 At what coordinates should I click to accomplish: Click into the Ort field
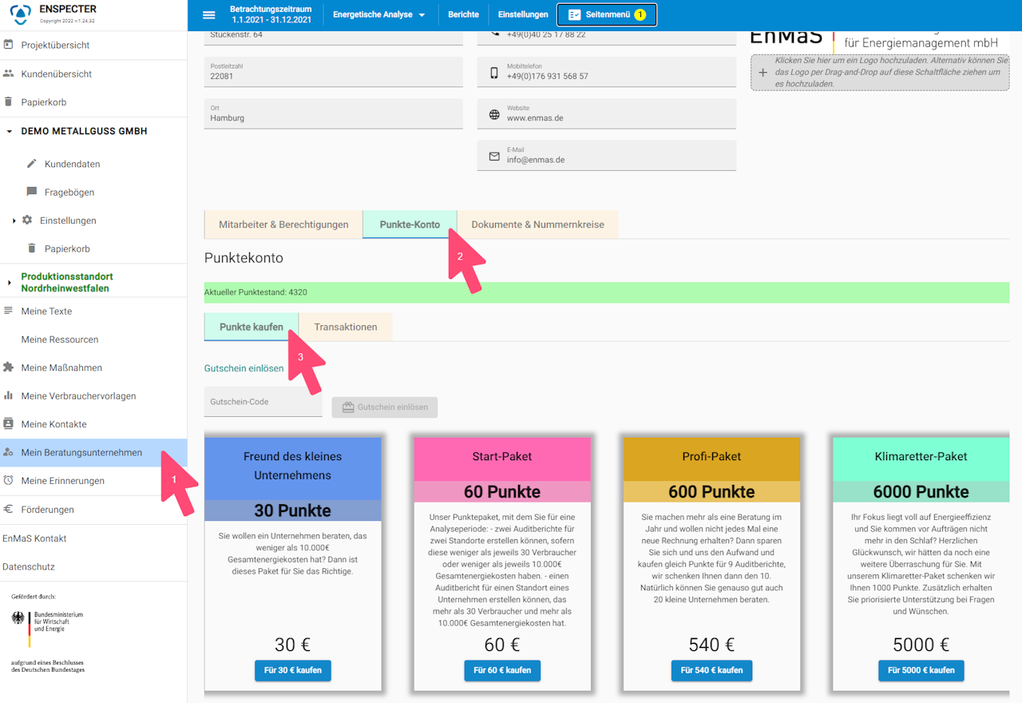point(334,113)
